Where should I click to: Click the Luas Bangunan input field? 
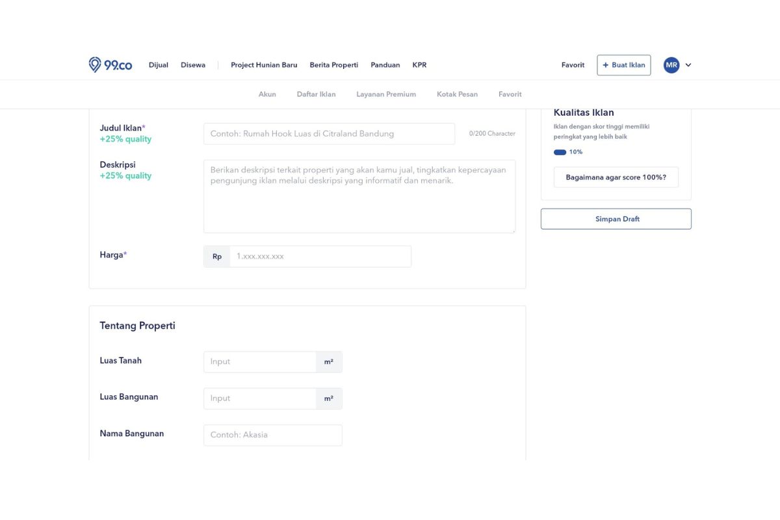point(260,398)
